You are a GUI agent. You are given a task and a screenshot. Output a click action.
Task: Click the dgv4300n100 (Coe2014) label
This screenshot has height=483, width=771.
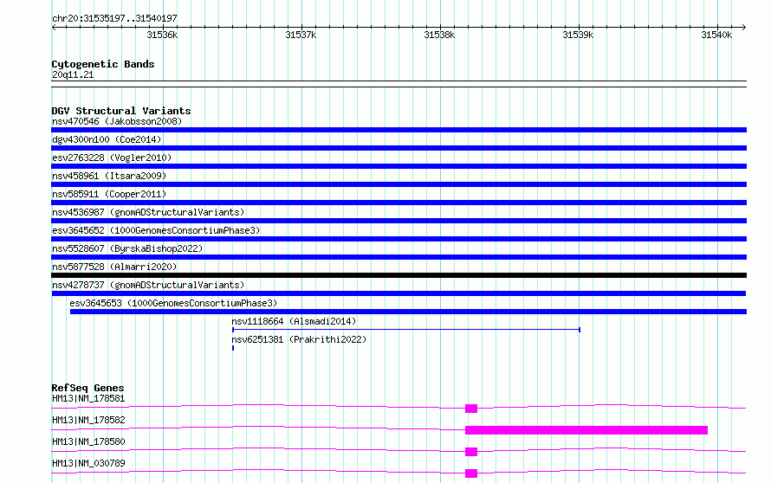click(x=107, y=139)
